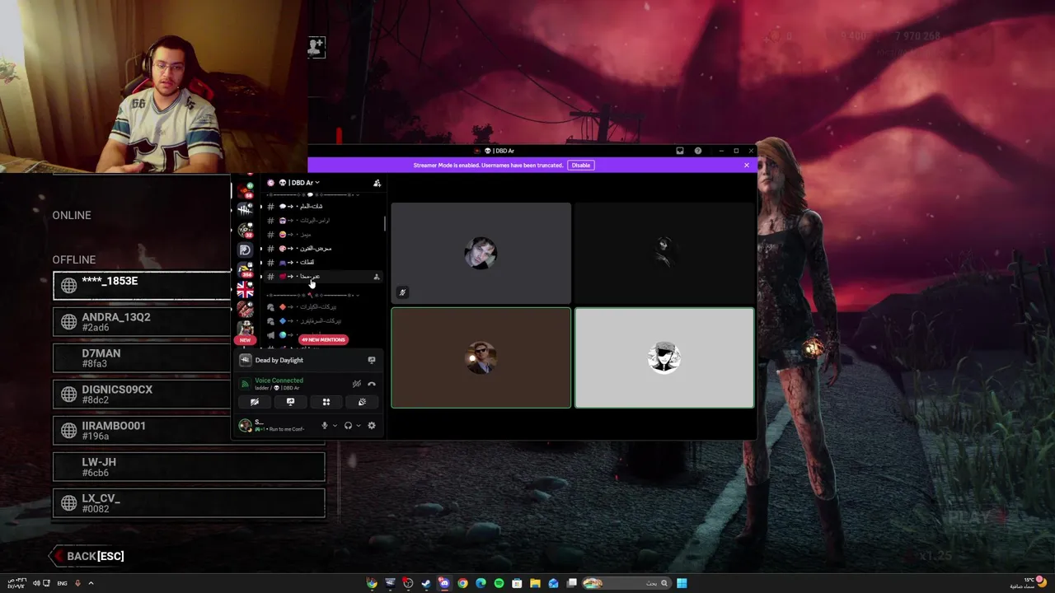1055x593 pixels.
Task: Open the red-diamond forum channel
Action: (x=322, y=307)
